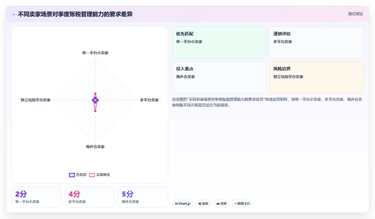375x219 pixels.
Task: Click the Chart.js tag icon
Action: [176, 204]
